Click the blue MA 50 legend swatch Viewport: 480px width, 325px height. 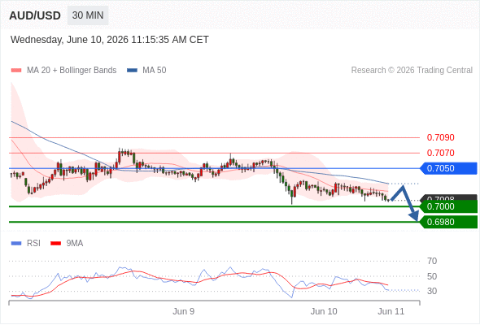click(132, 71)
